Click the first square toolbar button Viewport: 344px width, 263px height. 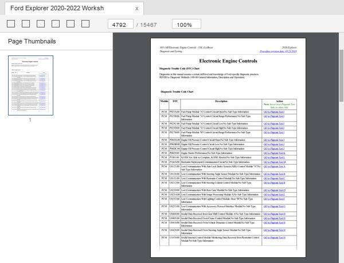[x=11, y=23]
